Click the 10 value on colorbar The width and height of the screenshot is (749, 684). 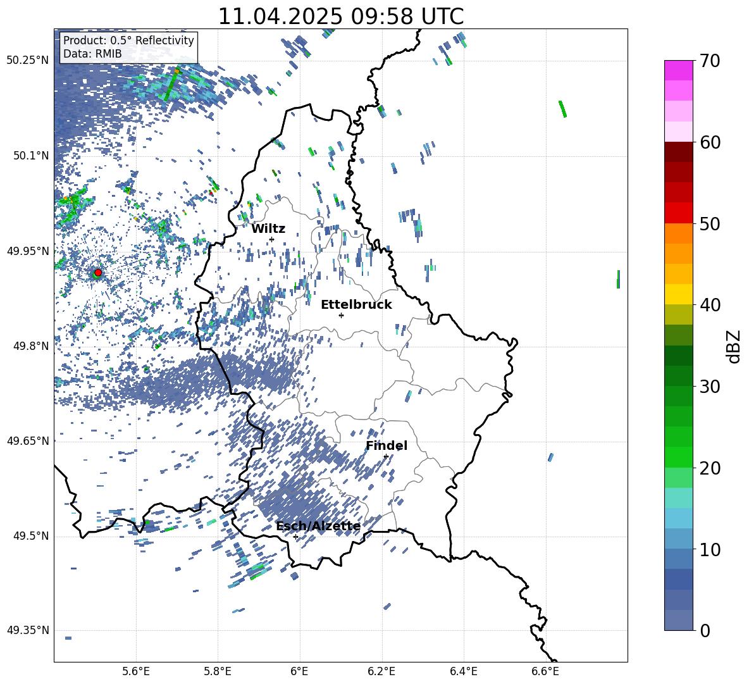710,549
